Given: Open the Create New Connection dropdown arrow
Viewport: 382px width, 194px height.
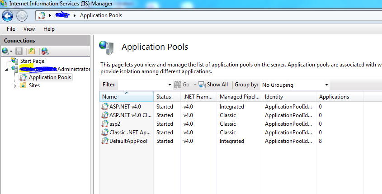Looking at the screenshot, I should 11,52.
